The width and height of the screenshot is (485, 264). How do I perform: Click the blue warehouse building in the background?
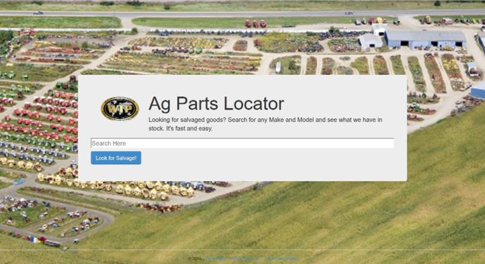[426, 39]
